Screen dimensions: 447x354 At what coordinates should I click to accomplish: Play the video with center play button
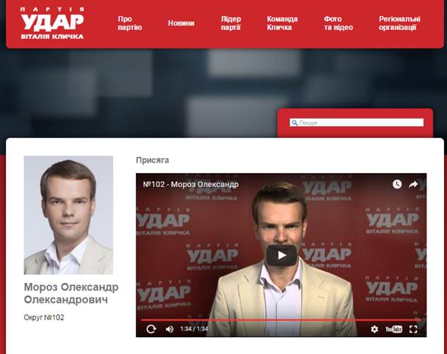click(x=282, y=255)
